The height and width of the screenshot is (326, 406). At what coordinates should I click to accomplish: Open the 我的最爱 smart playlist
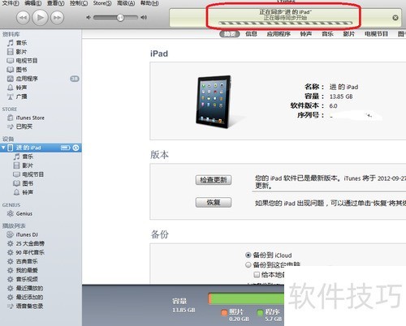[27, 270]
